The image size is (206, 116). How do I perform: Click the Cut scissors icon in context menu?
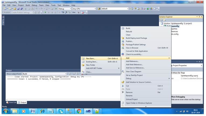click(x=123, y=86)
